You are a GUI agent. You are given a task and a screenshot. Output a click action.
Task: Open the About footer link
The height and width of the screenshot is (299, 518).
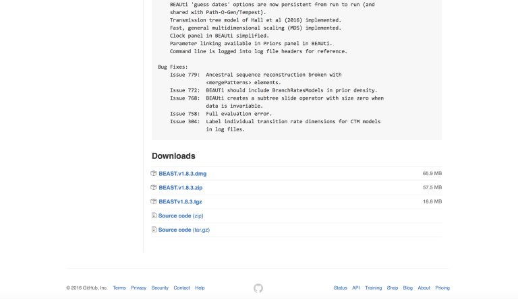[x=424, y=288]
